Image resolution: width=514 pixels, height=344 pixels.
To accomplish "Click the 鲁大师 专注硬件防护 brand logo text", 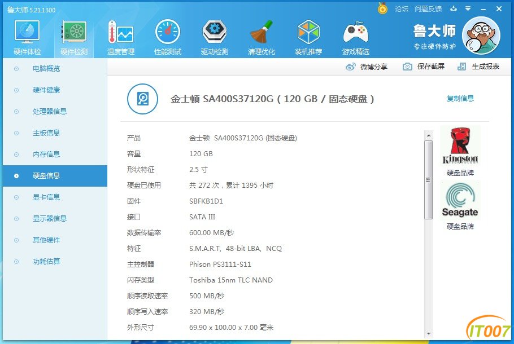I will tap(434, 37).
